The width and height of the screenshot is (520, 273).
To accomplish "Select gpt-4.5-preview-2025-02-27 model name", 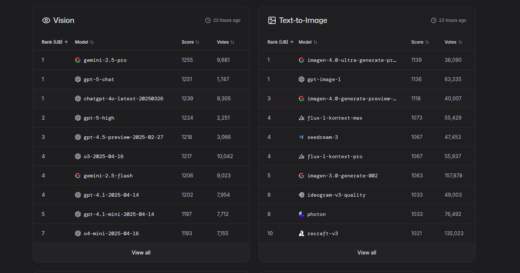I will (x=123, y=137).
